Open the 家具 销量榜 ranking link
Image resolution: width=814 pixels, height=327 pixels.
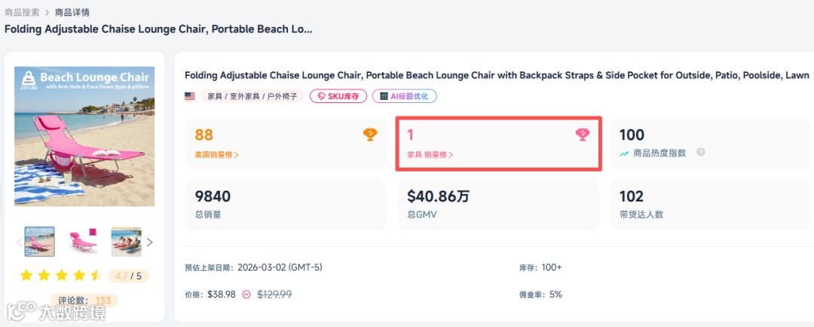[x=430, y=155]
